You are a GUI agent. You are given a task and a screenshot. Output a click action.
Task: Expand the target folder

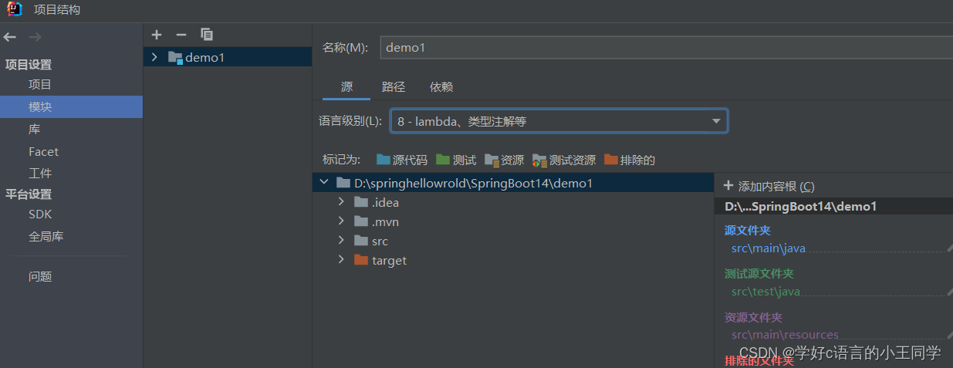click(341, 260)
